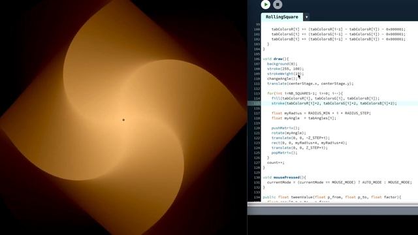Click the translate(0, 0, Z_STEP*i) line
418x235 pixels.
pyautogui.click(x=299, y=148)
